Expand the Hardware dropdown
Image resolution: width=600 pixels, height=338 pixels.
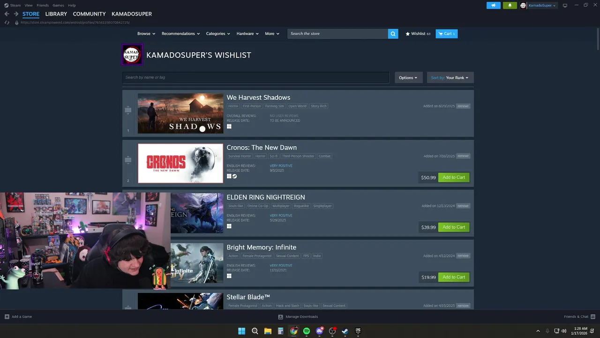point(247,34)
